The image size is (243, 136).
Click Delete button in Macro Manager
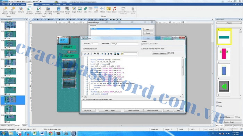(x=148, y=33)
